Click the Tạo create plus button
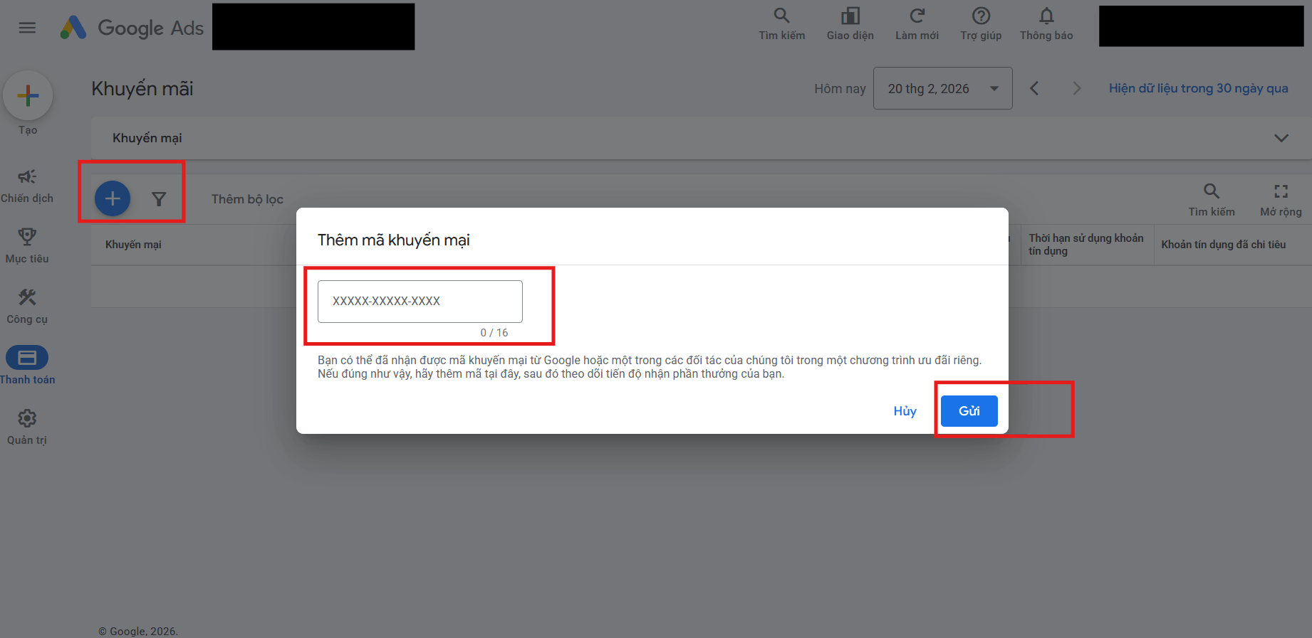The width and height of the screenshot is (1312, 638). (28, 95)
